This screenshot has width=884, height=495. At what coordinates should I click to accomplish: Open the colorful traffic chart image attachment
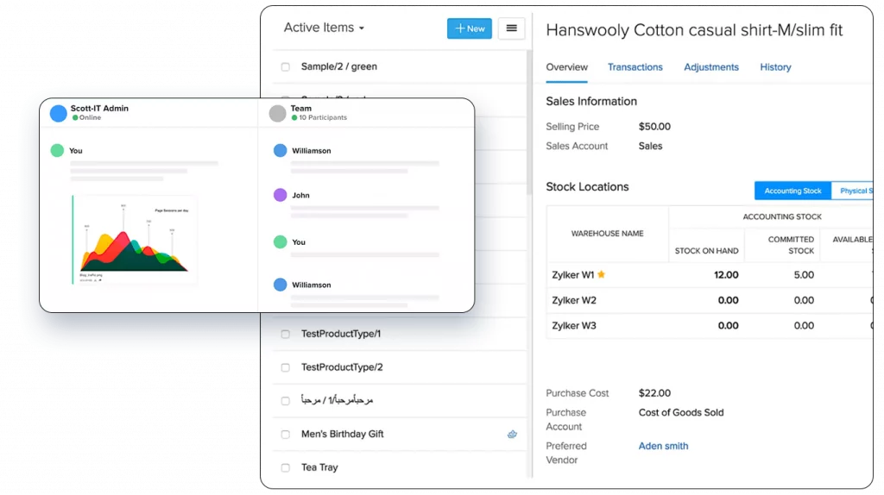point(134,239)
